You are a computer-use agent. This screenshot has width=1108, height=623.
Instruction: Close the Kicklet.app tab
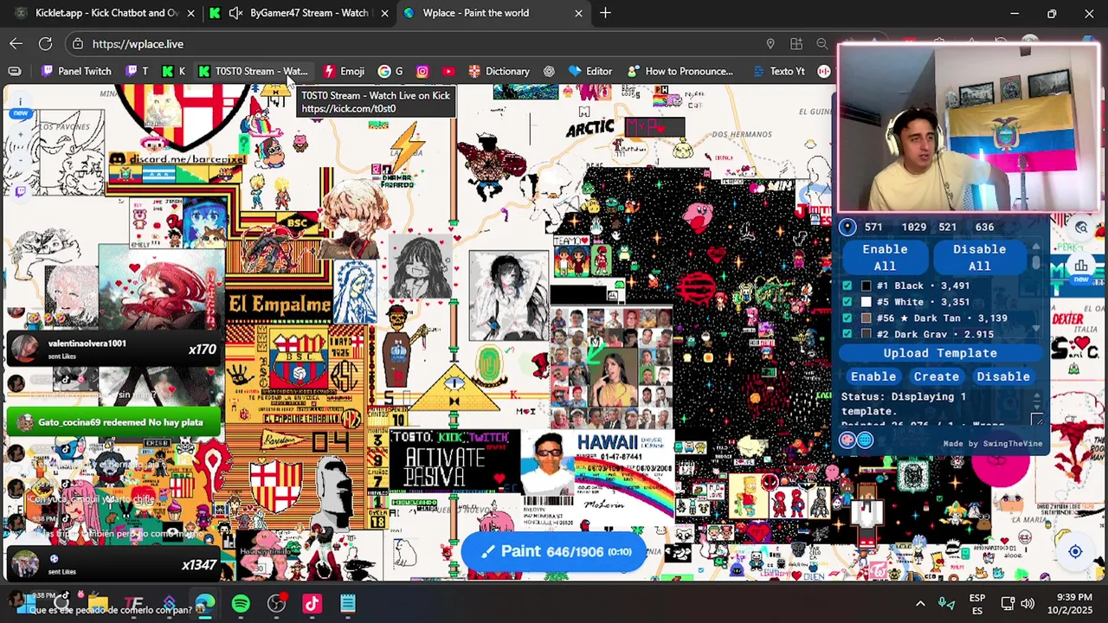click(191, 13)
